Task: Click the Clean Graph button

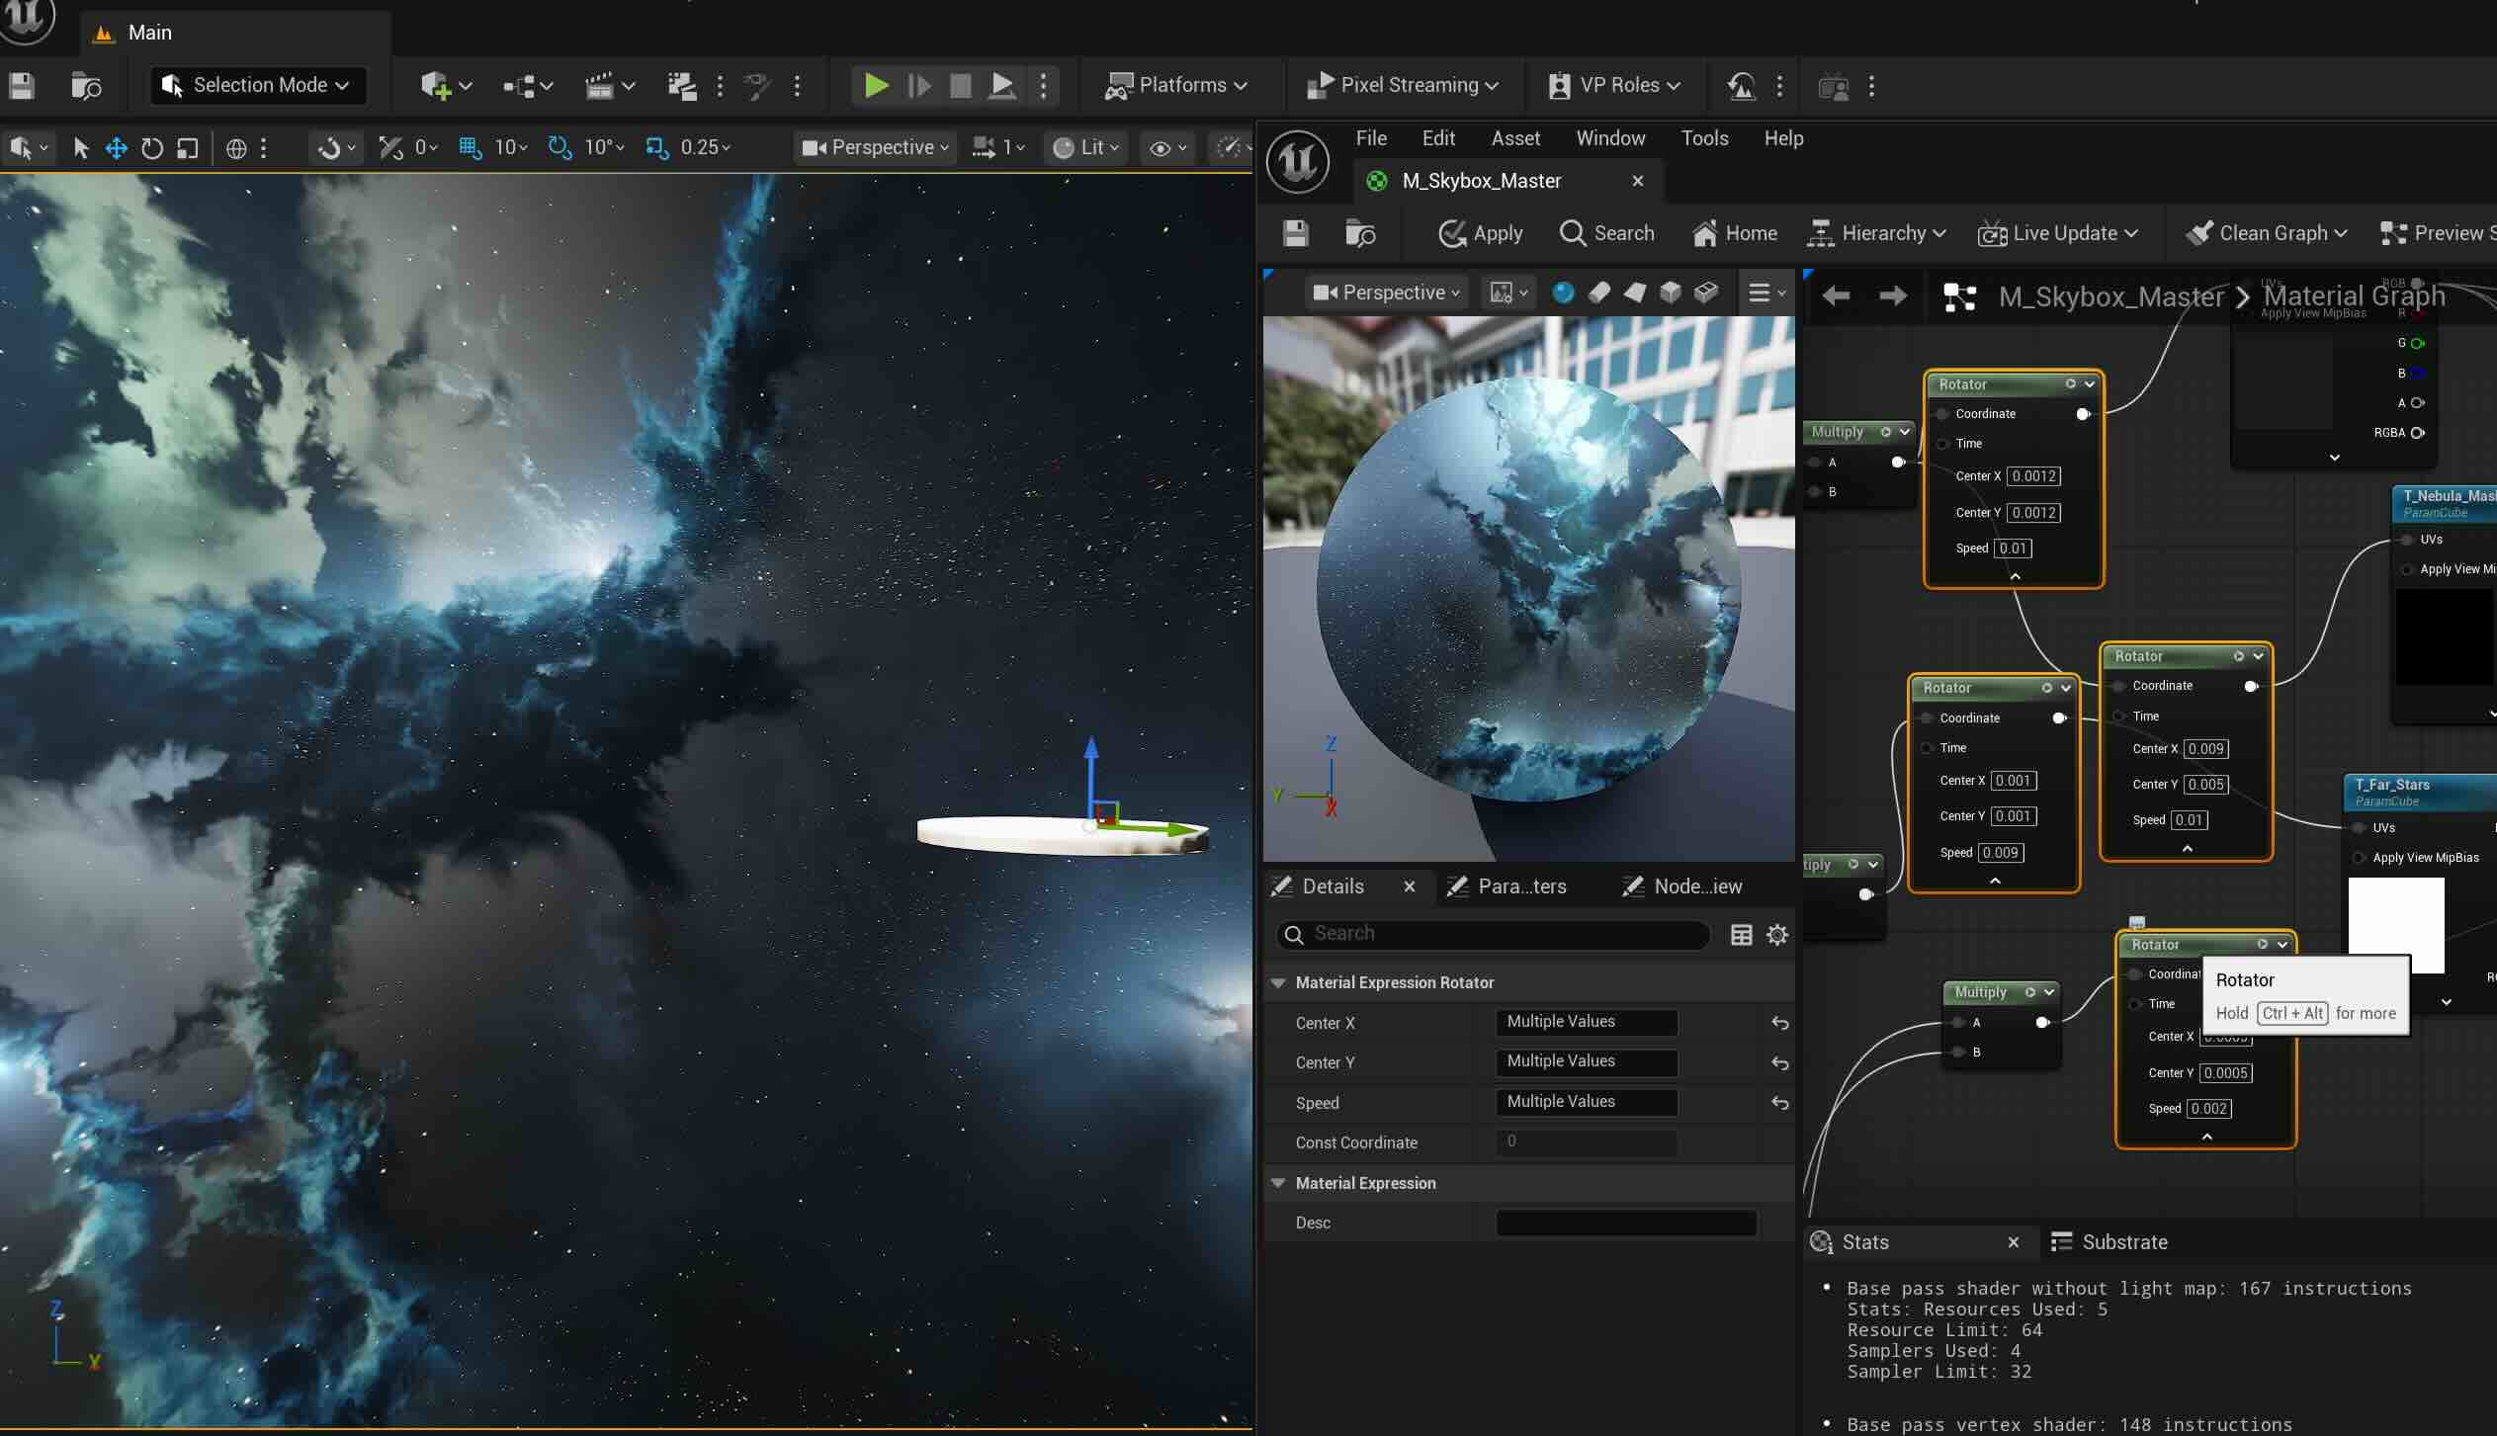Action: point(2267,233)
